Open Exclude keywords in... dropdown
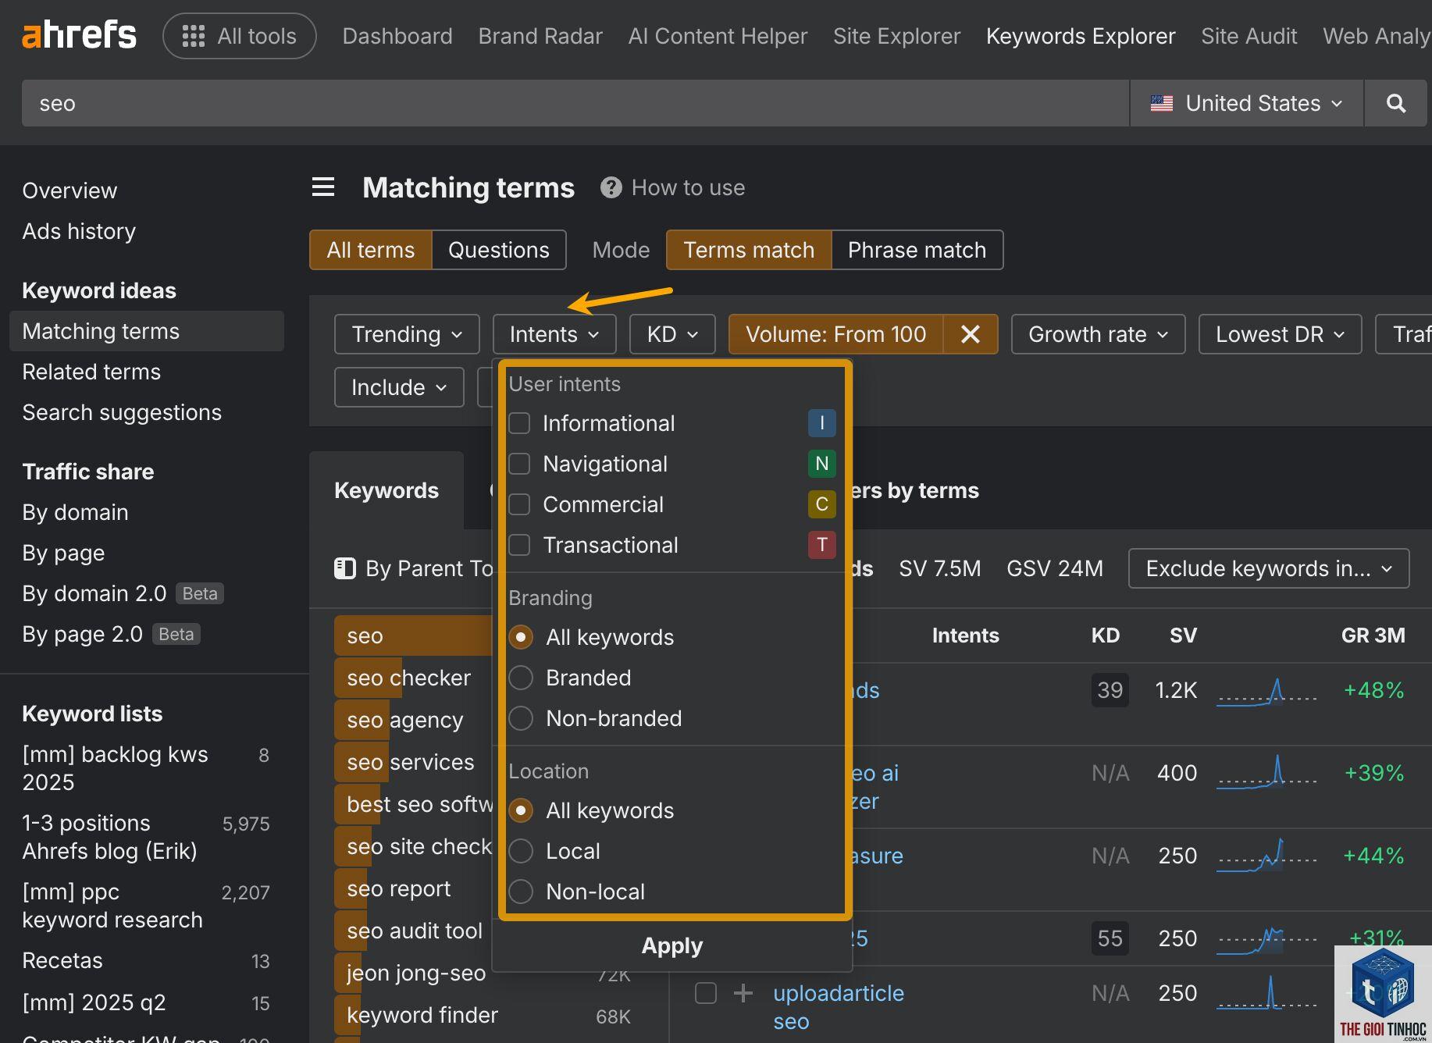Viewport: 1432px width, 1043px height. click(x=1269, y=568)
